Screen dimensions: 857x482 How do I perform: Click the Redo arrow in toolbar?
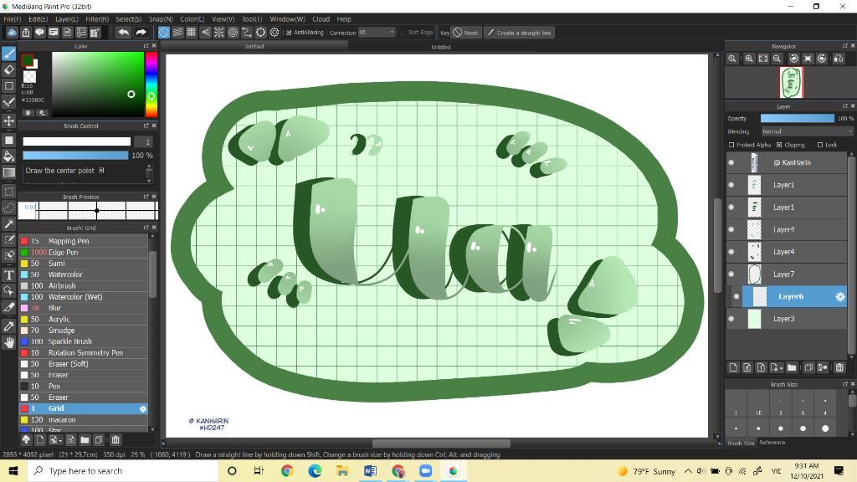click(141, 33)
